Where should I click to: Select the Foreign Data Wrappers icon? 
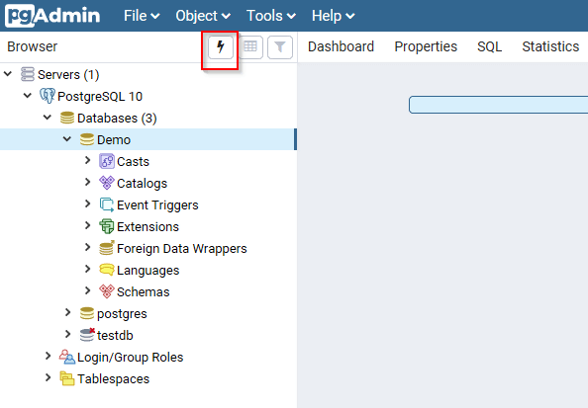pos(107,248)
